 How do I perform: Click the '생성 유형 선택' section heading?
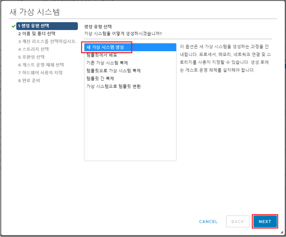click(98, 27)
